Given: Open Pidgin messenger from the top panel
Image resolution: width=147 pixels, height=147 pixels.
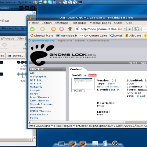Looking at the screenshot, I should (x=55, y=2).
